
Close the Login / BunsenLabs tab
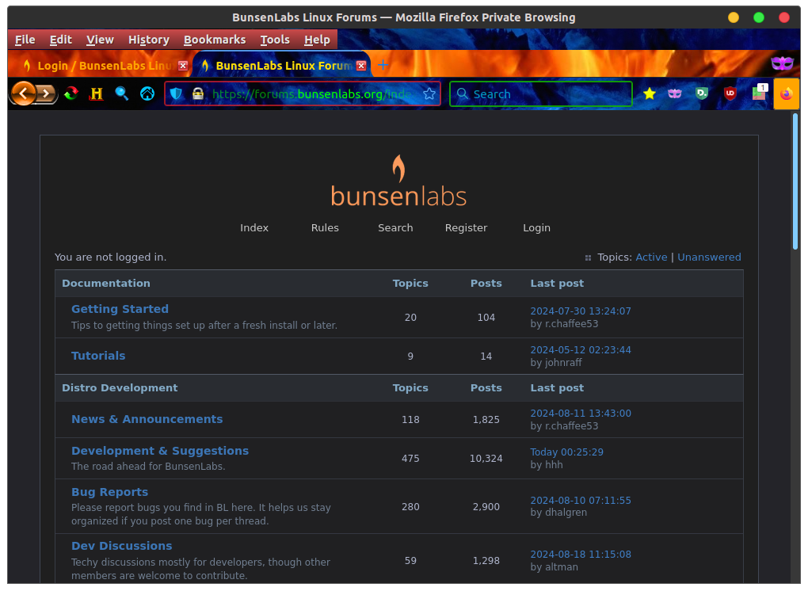point(183,66)
